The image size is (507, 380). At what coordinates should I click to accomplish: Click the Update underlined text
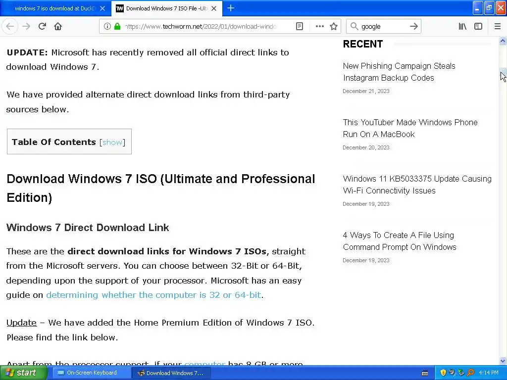pyautogui.click(x=22, y=323)
